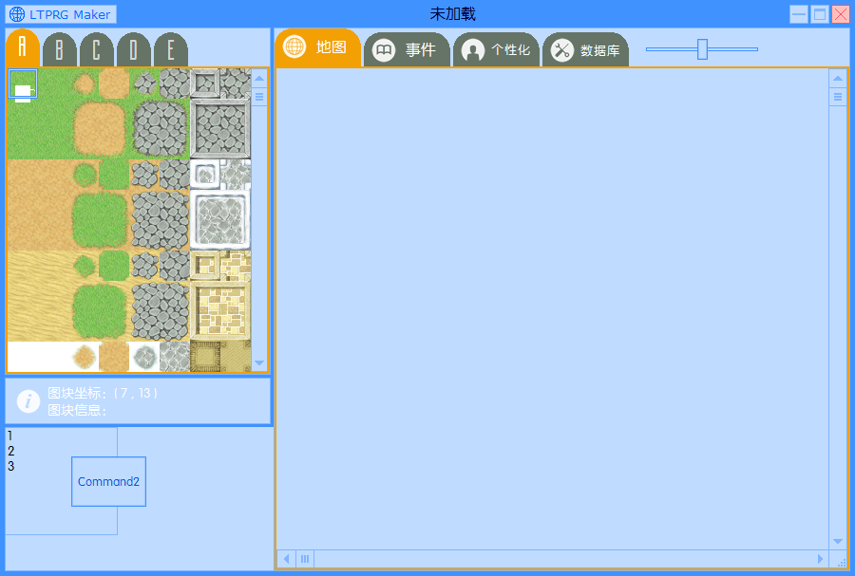Switch to the 地图 (Map) tab
The image size is (855, 576).
tap(318, 47)
